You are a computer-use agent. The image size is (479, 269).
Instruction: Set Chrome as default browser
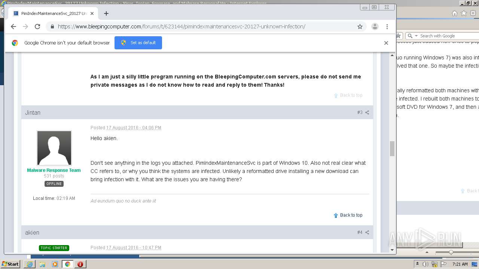(138, 43)
